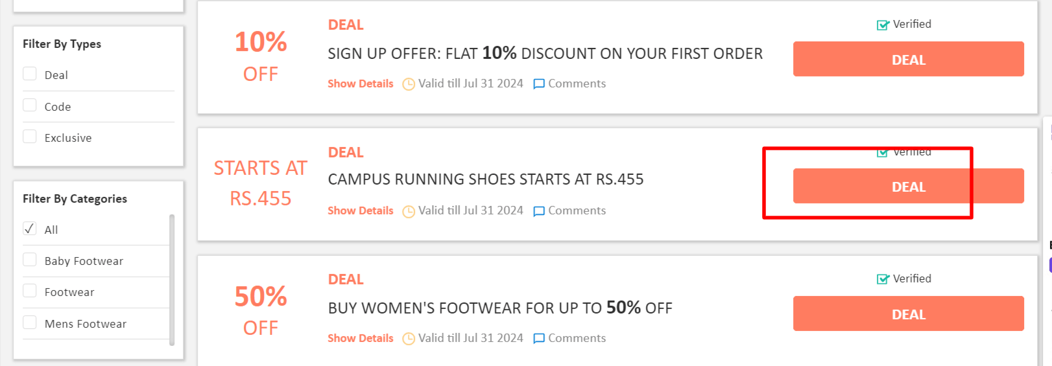
Task: Click the clock icon on the women's footwear deal
Action: (409, 339)
